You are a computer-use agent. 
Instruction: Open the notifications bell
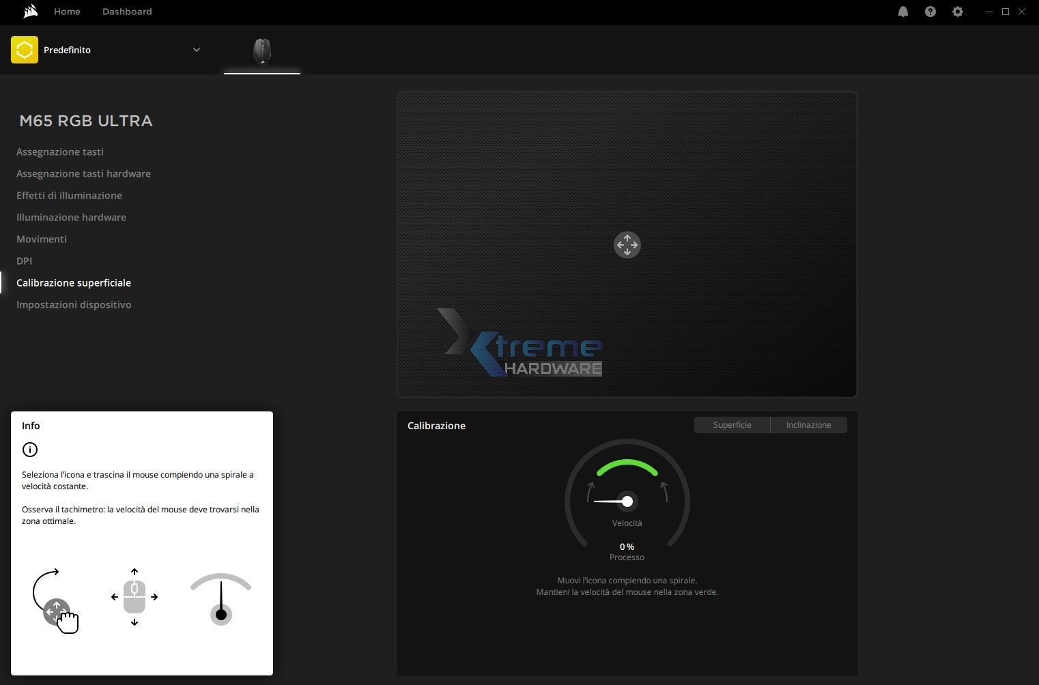[903, 12]
